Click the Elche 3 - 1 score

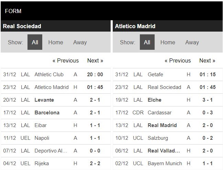tap(208, 100)
